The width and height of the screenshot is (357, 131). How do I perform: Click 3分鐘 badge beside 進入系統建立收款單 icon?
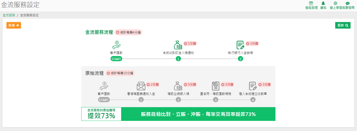(265, 84)
